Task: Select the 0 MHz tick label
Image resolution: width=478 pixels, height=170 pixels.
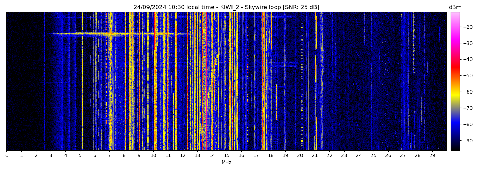Action: point(6,156)
